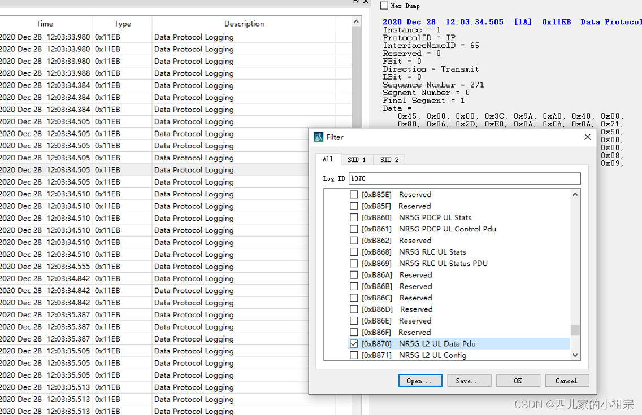Check the 0xB861 NR5G PDCP UL Control Pdu box
The width and height of the screenshot is (642, 415).
tap(354, 229)
